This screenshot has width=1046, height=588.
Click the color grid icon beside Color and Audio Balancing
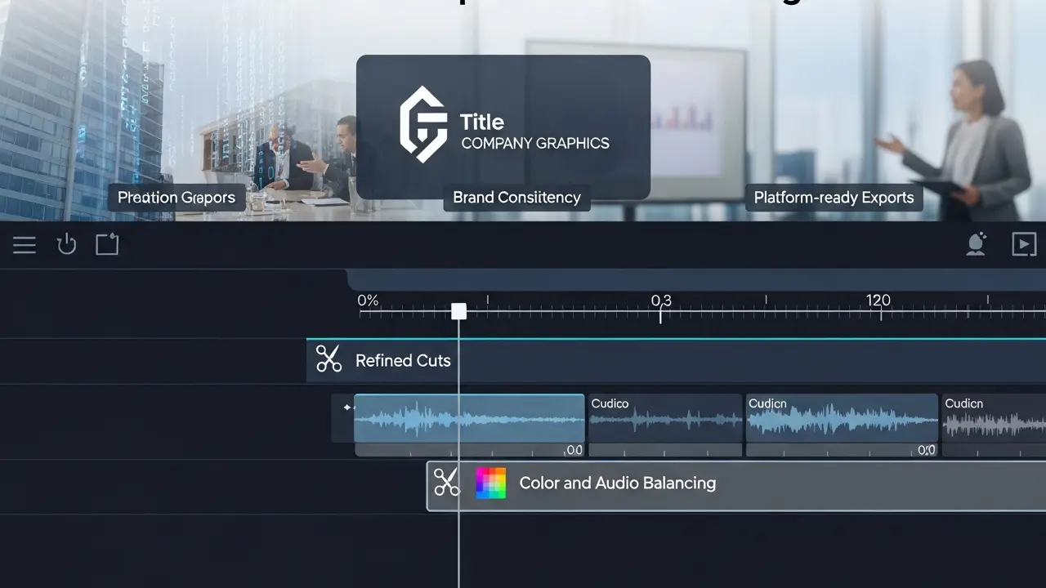490,483
